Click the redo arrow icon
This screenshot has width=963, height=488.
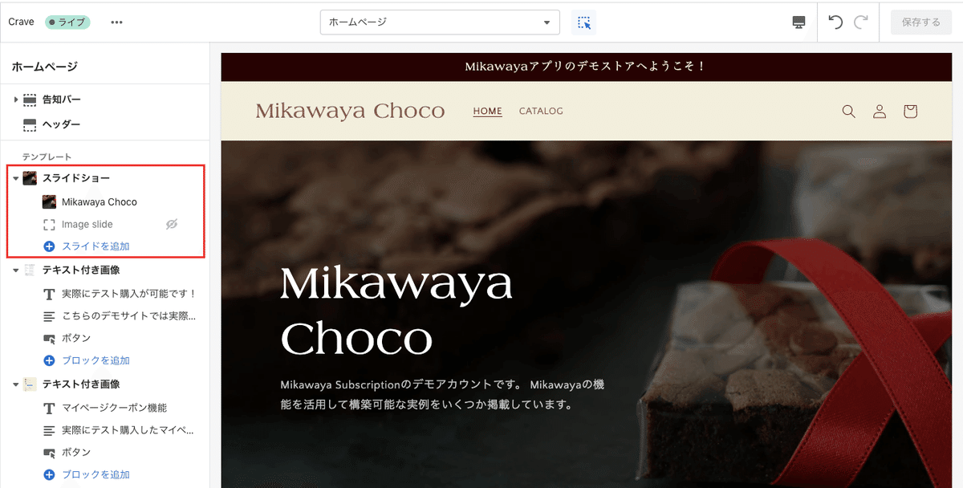tap(861, 22)
